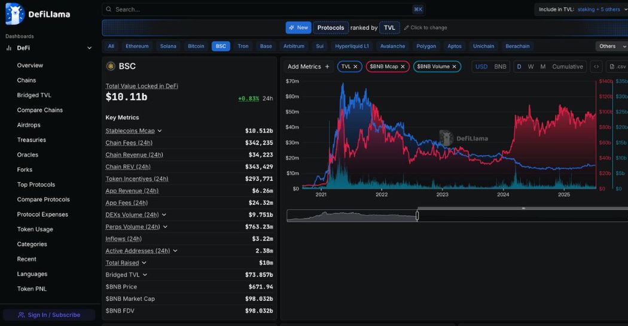Screen dimensions: 628x326
Task: Download chart data as .csv
Action: click(x=616, y=67)
